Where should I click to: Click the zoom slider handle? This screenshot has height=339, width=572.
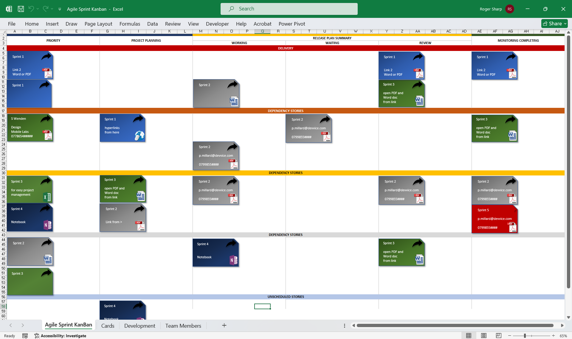point(525,336)
